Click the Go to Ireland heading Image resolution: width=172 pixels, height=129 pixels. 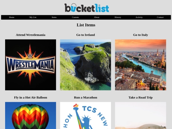(x=86, y=35)
